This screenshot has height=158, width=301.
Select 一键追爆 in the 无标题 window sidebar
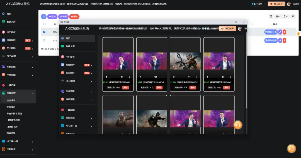coord(77,110)
